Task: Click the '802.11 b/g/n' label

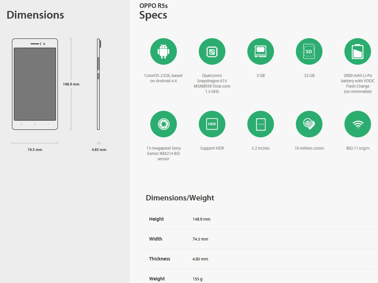Action: [x=358, y=148]
